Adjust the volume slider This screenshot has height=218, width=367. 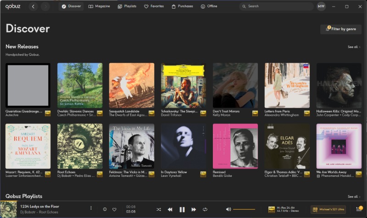[x=244, y=209]
